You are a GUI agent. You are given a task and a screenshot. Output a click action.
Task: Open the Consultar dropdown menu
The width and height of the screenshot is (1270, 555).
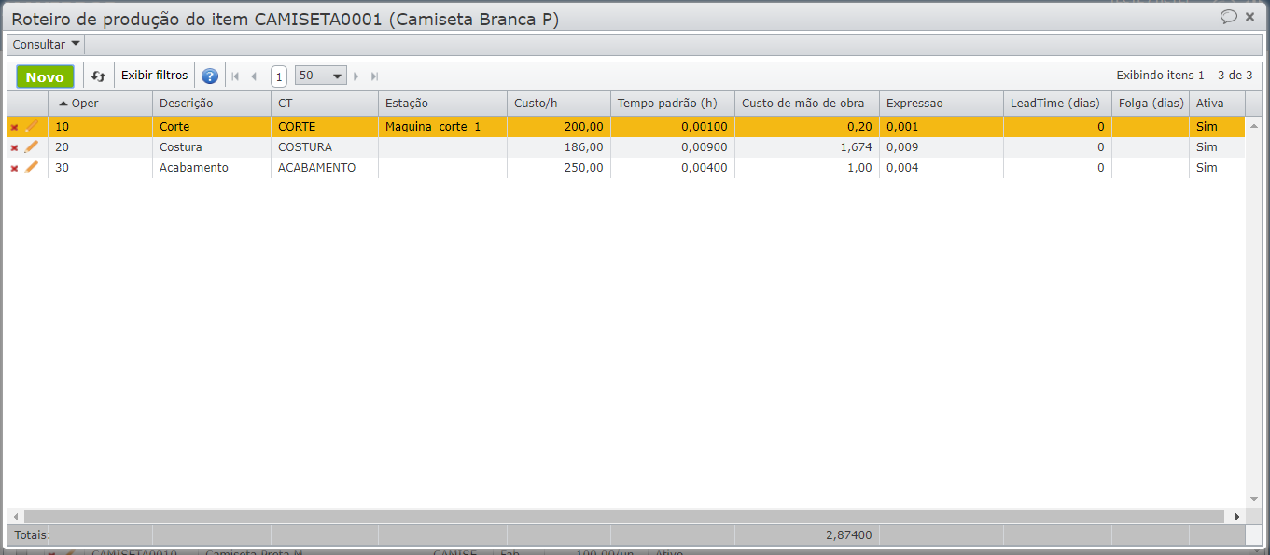pos(46,45)
